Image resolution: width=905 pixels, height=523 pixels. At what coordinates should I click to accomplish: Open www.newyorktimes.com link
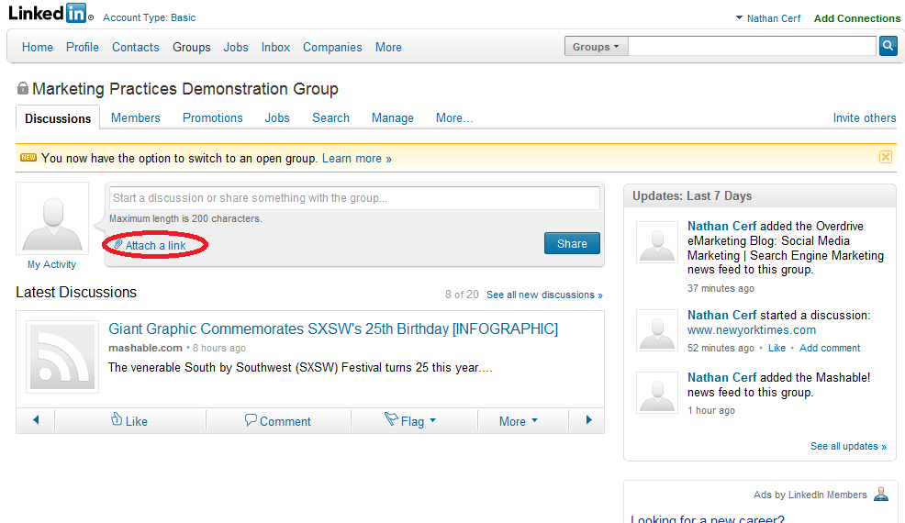[x=752, y=330]
